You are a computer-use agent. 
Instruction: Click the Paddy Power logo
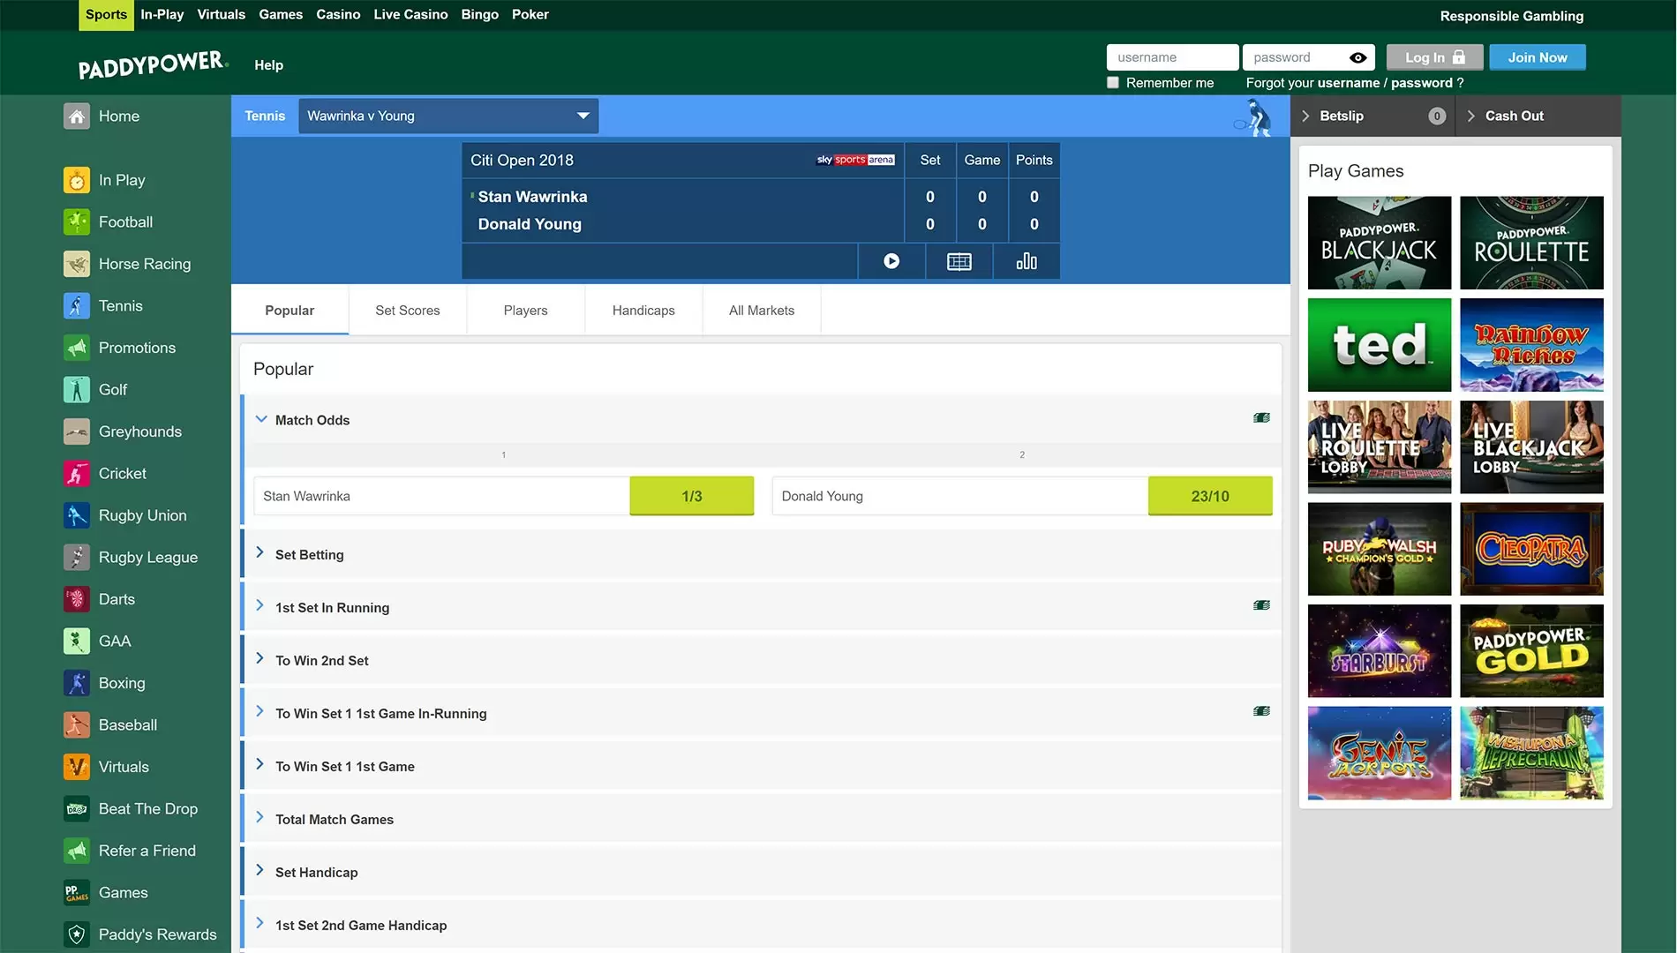[x=153, y=64]
